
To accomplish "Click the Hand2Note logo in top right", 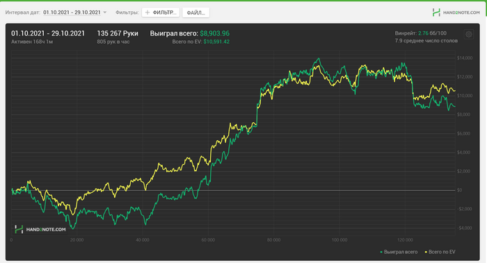I will (456, 12).
